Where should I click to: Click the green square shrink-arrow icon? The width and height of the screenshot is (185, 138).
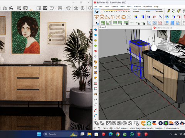pos(108,23)
